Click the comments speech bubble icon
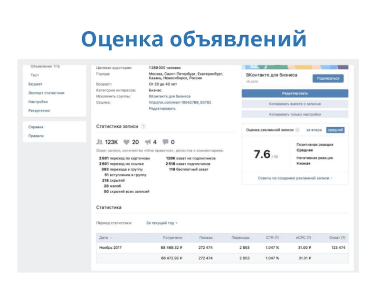Viewport: 380px width, 291px height. (165, 142)
